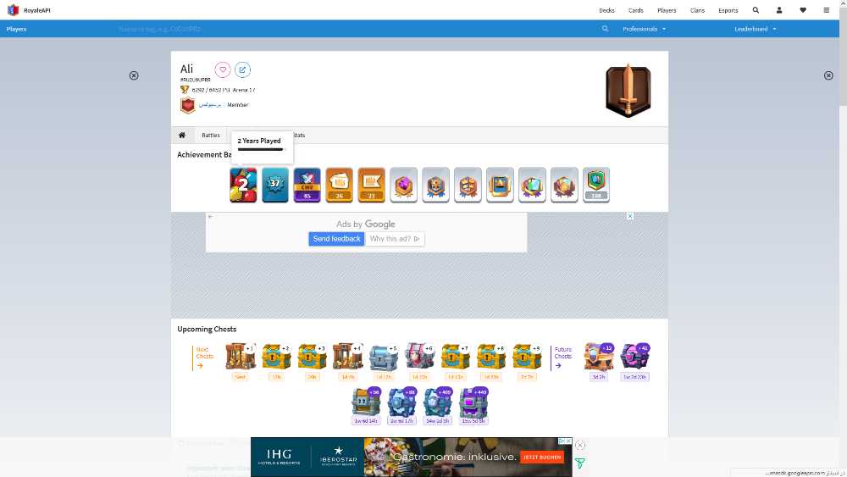Go to the profile home tab icon

[182, 135]
